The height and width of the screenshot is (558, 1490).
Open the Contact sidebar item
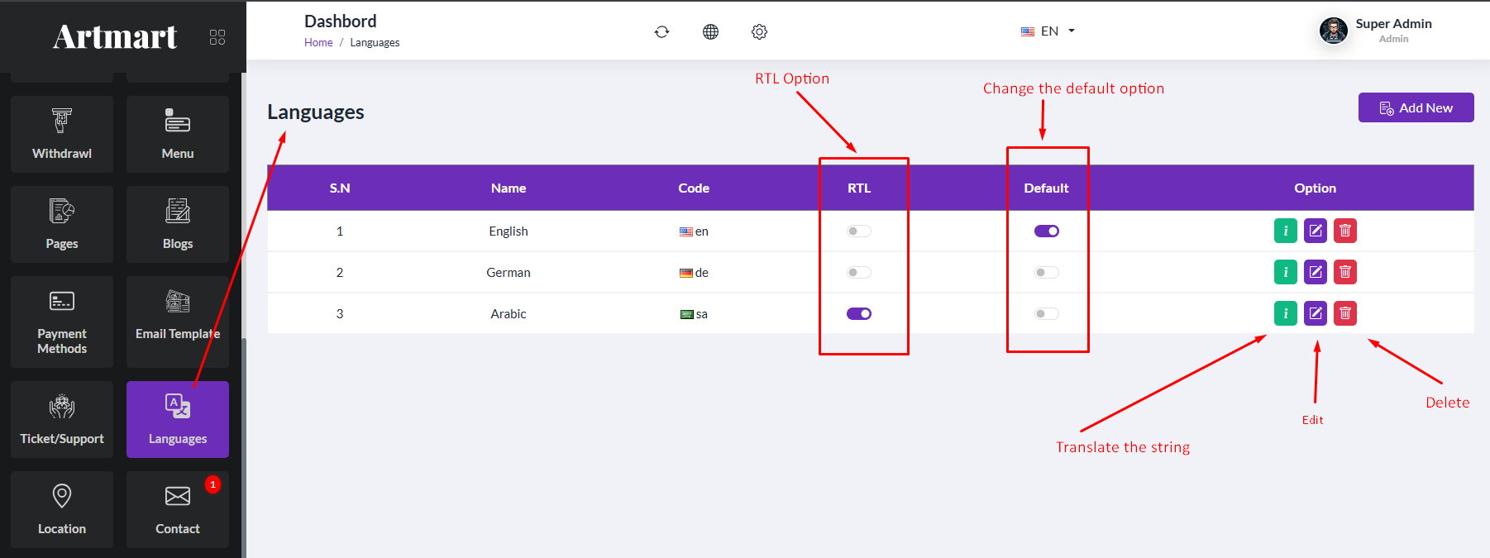coord(178,509)
